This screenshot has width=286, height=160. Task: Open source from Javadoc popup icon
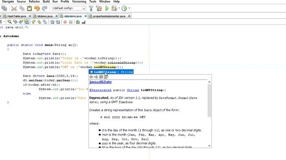tap(106, 77)
